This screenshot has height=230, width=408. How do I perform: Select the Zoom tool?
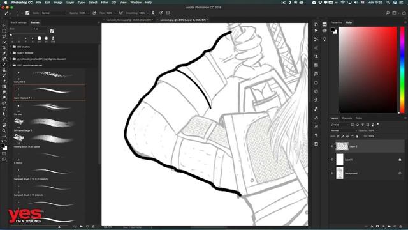coord(4,131)
